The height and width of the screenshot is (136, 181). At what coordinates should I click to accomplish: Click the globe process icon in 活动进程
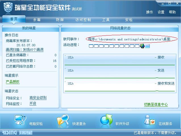(142, 46)
